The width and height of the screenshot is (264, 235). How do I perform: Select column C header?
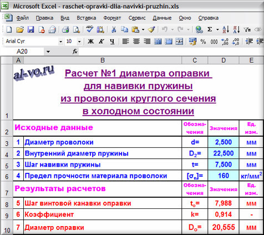click(195, 61)
